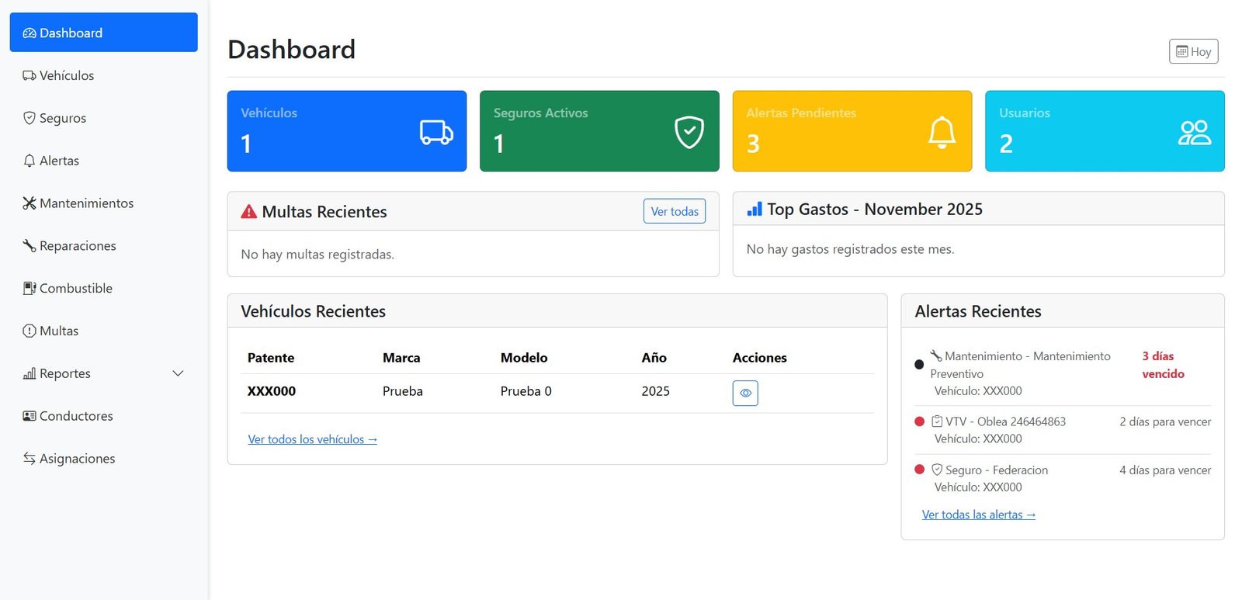Open the Seguros section
This screenshot has width=1242, height=600.
pyautogui.click(x=103, y=118)
